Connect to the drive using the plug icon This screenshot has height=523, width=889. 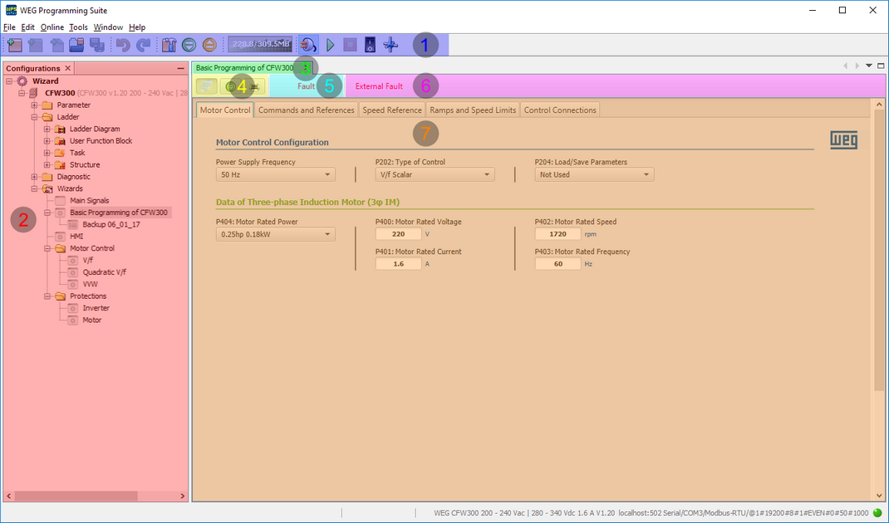point(308,45)
